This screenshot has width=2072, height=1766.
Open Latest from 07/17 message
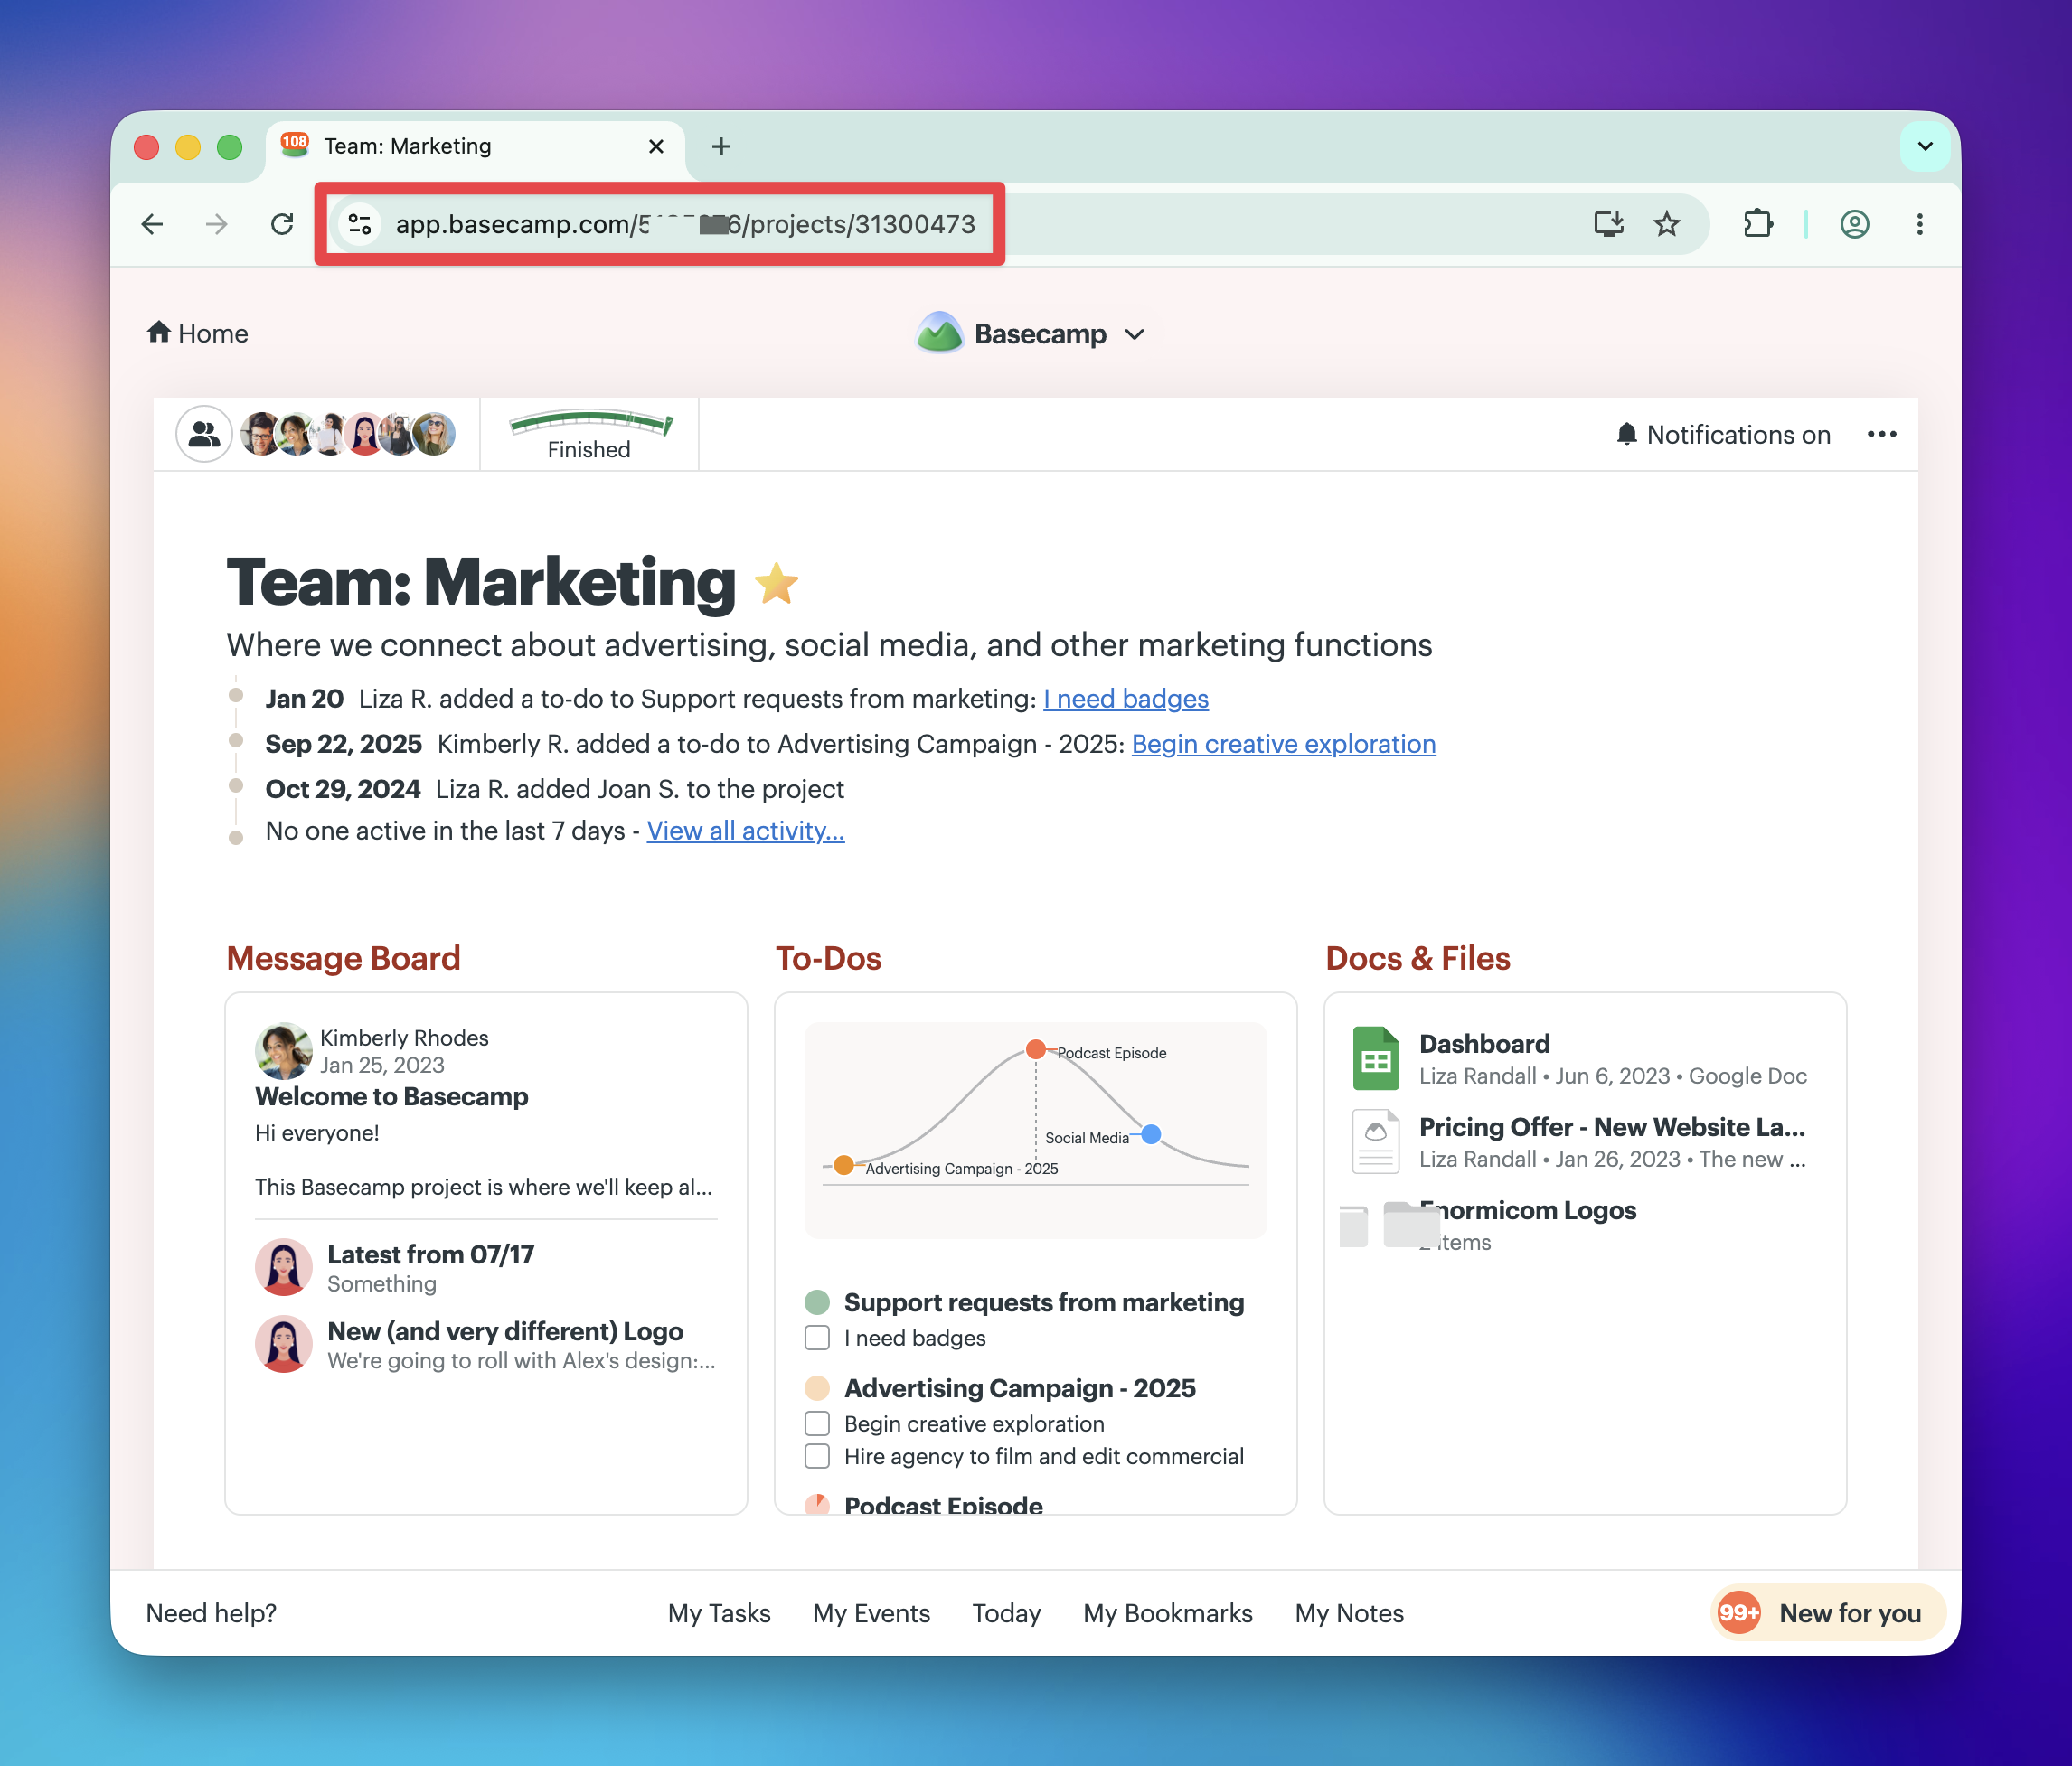(430, 1254)
